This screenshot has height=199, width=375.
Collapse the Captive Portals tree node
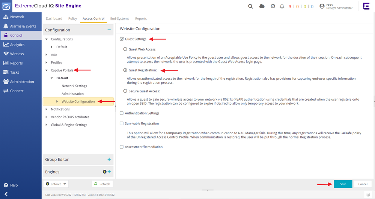47,70
